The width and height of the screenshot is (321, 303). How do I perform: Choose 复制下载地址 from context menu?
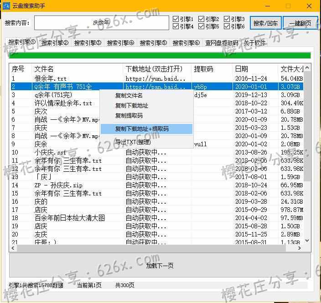(146, 106)
